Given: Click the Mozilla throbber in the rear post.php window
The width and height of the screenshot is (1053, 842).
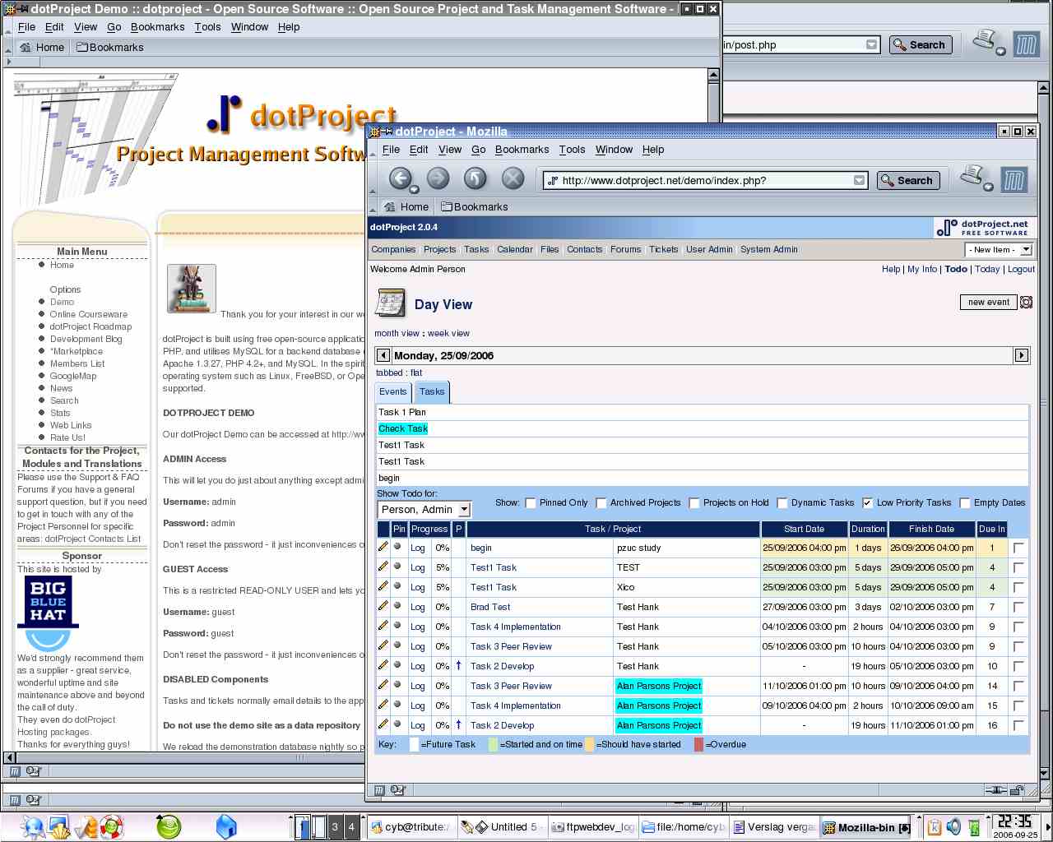Looking at the screenshot, I should pyautogui.click(x=1026, y=44).
